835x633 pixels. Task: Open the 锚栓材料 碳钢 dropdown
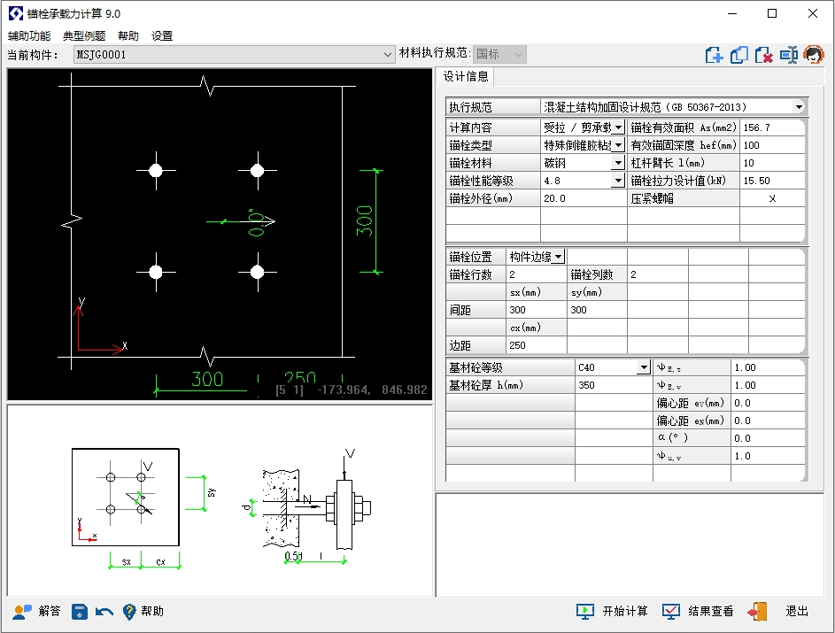618,163
